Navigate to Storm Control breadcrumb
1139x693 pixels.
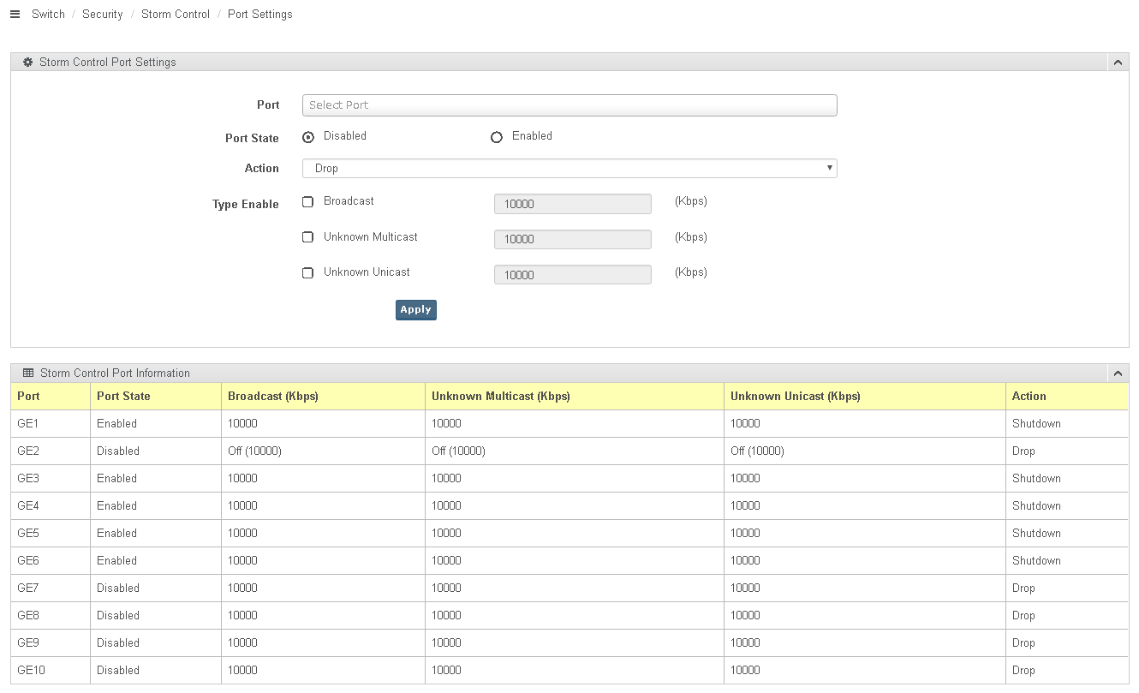[175, 15]
